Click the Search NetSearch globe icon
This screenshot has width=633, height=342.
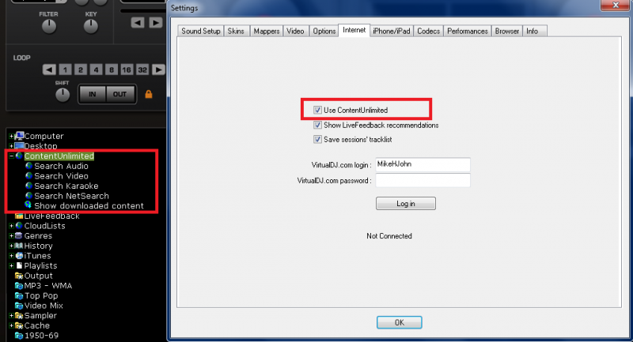click(28, 196)
